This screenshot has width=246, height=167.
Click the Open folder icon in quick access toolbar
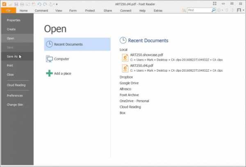click(11, 4)
